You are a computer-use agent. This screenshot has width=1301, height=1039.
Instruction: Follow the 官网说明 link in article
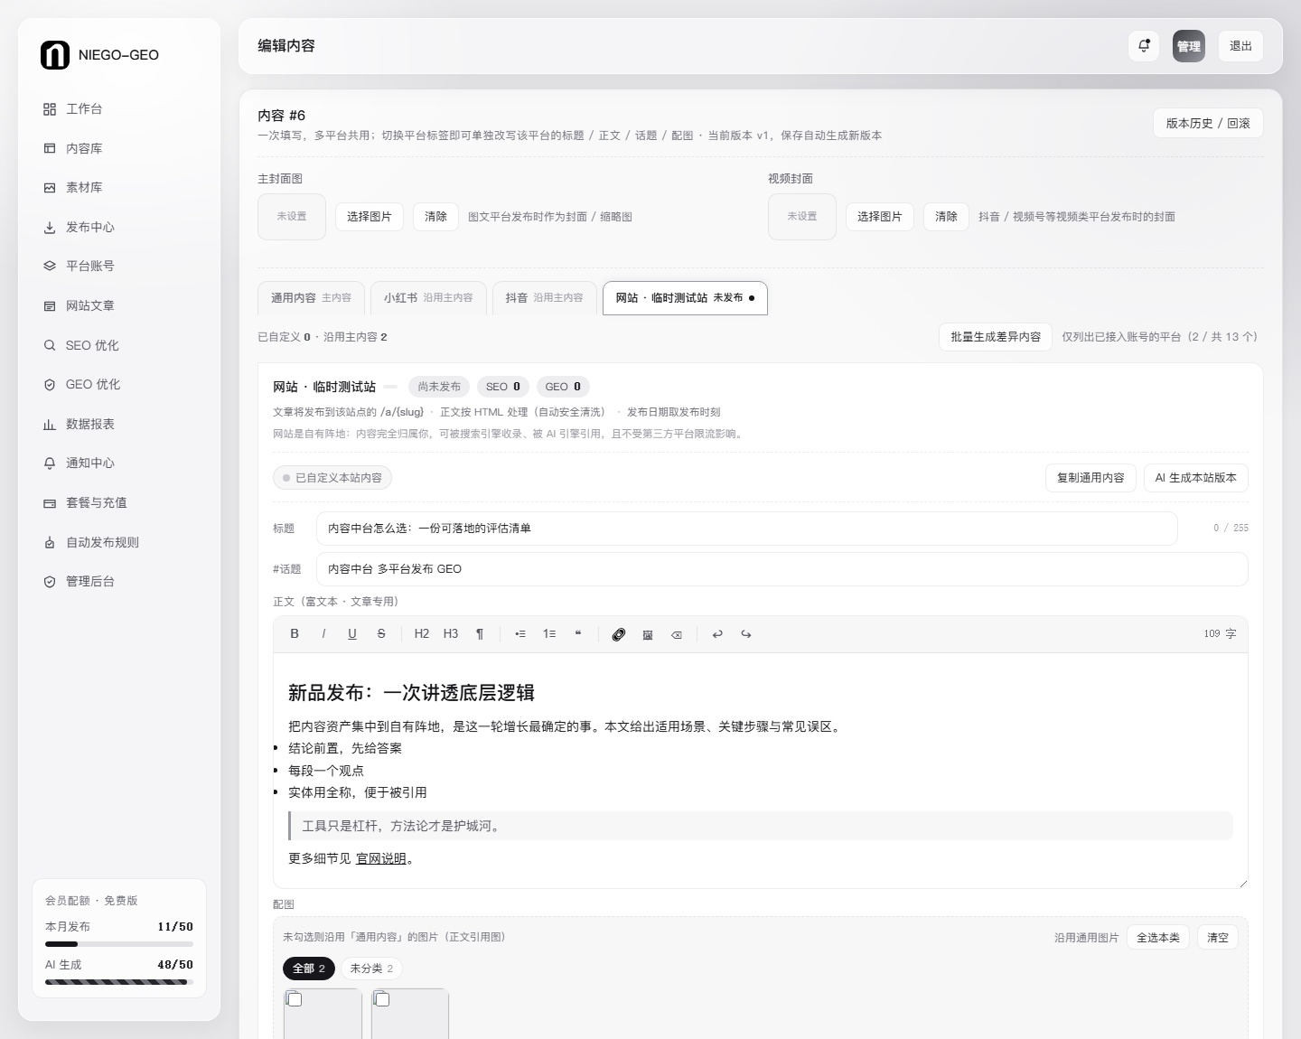click(x=381, y=859)
